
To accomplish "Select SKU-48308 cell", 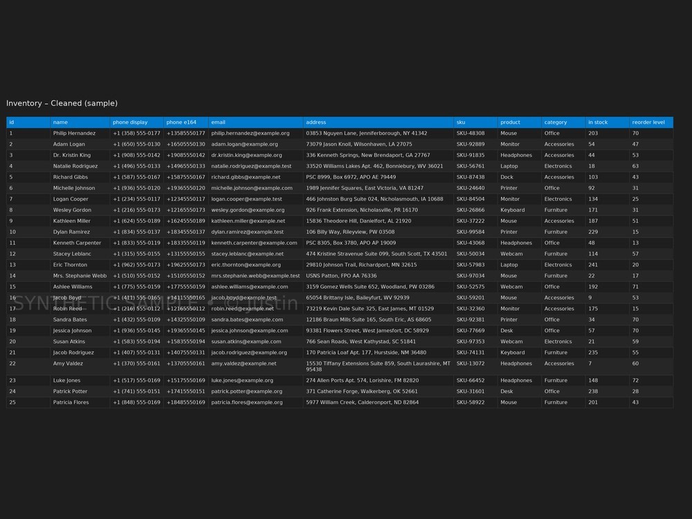I will pyautogui.click(x=475, y=134).
